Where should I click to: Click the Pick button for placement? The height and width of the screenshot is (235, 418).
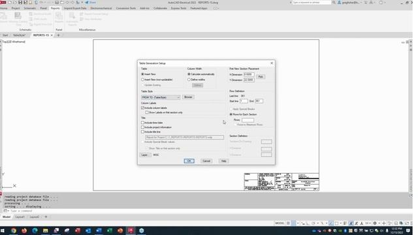coord(261,77)
